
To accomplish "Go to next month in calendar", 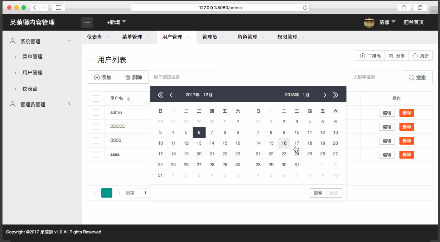I will 325,95.
